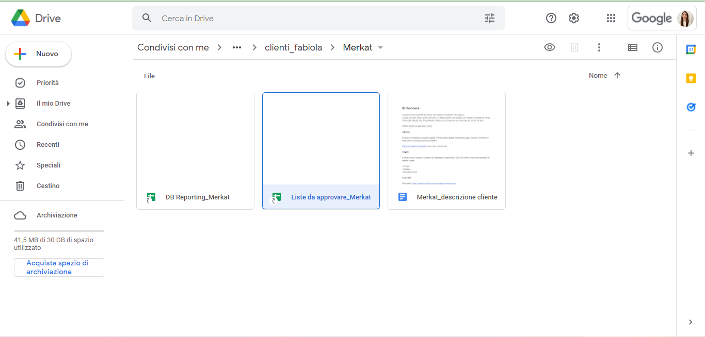Click the Nuovo button
The height and width of the screenshot is (337, 705).
tap(39, 54)
